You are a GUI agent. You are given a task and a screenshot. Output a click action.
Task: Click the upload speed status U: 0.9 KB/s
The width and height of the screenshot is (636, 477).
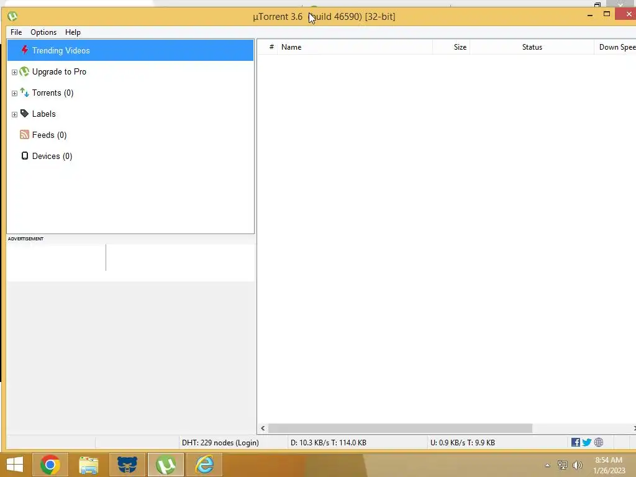click(x=462, y=442)
